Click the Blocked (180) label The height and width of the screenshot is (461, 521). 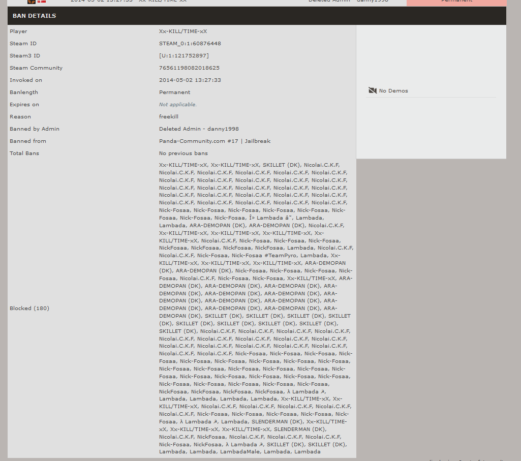(29, 309)
